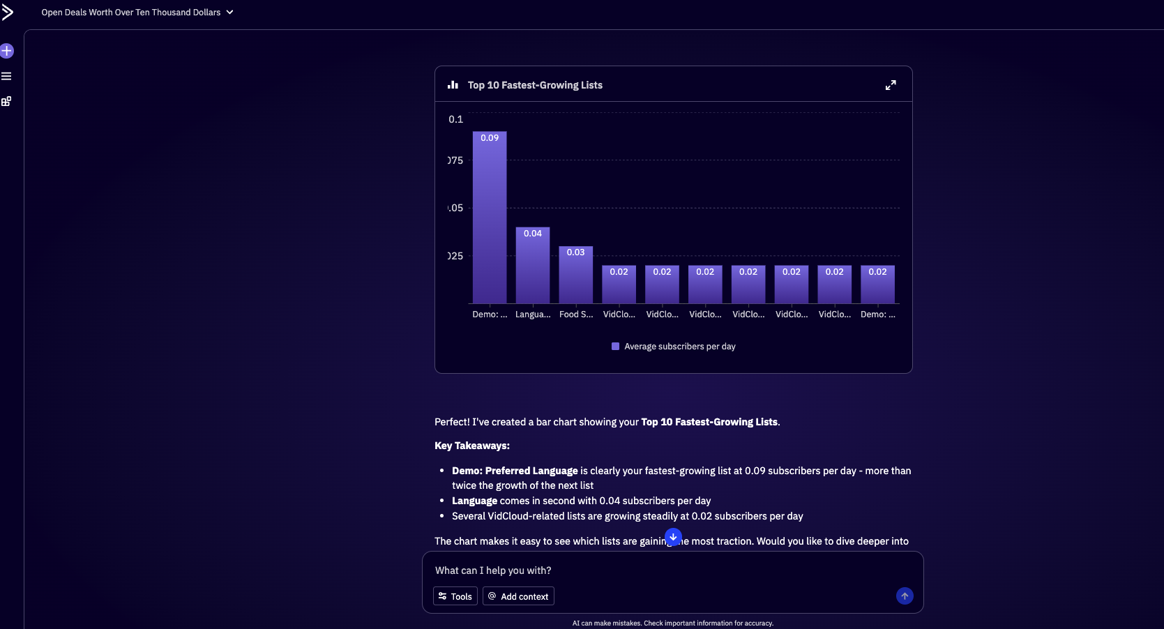Click the Demo axis label under the first bar
This screenshot has width=1164, height=629.
pos(489,314)
